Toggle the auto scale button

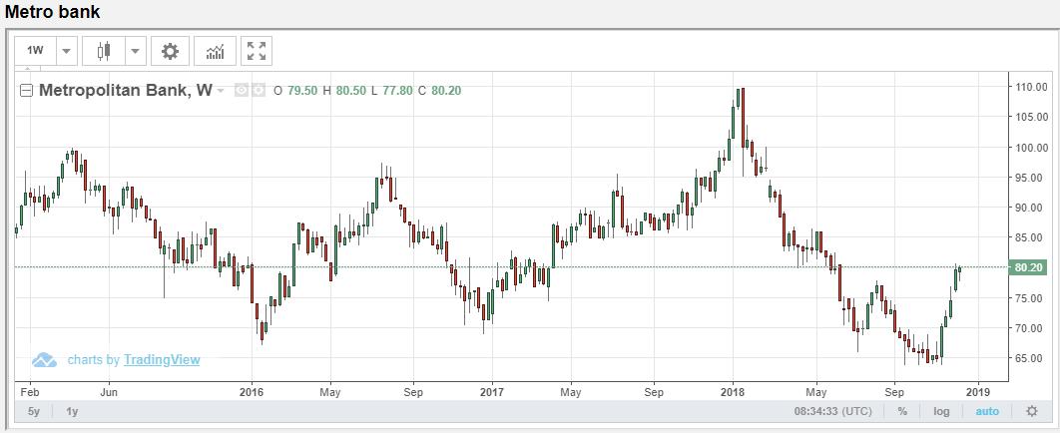[x=986, y=411]
